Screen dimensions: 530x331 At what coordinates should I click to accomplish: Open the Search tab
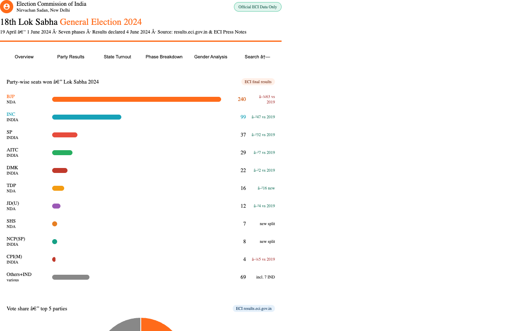coord(257,57)
